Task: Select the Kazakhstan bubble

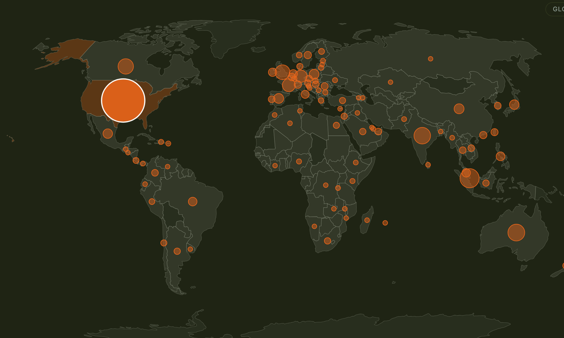Action: [x=390, y=82]
